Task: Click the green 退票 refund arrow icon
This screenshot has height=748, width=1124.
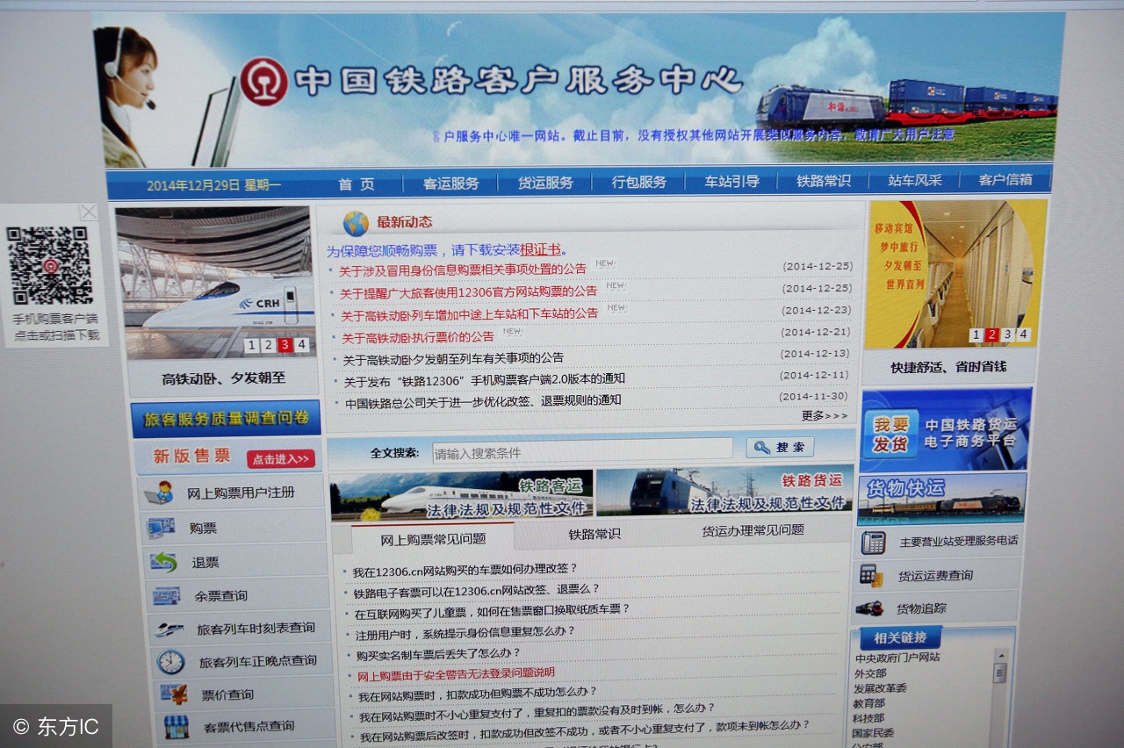Action: tap(163, 561)
